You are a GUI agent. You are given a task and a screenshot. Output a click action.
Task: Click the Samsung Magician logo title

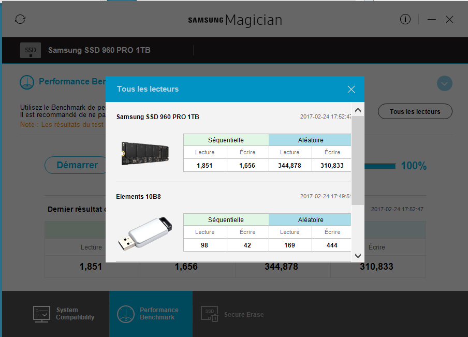pos(235,20)
